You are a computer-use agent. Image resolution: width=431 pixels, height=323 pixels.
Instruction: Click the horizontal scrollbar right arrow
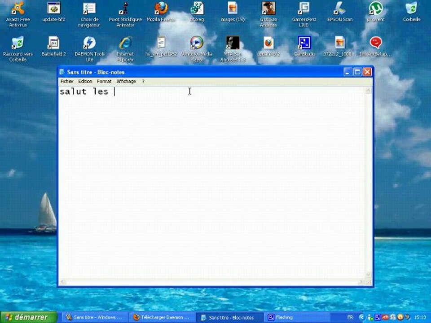(361, 282)
